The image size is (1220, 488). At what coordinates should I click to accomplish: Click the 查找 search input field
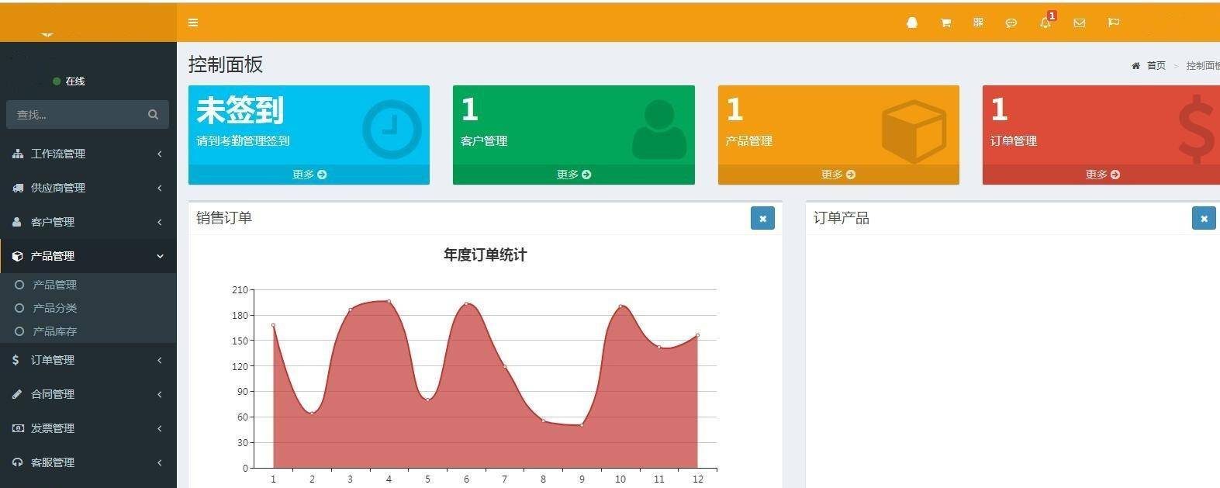(x=76, y=114)
